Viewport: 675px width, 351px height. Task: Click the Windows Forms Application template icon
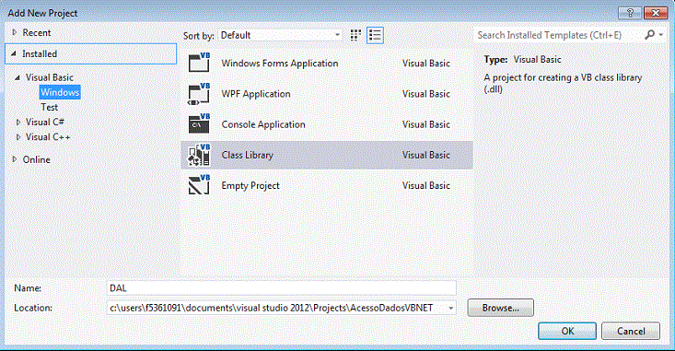(x=199, y=63)
